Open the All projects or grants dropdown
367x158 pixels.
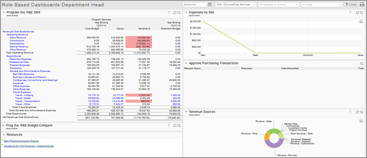279,5
